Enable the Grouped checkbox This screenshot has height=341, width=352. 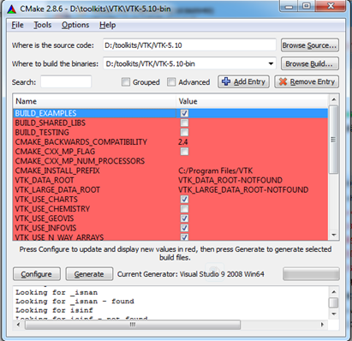[126, 82]
